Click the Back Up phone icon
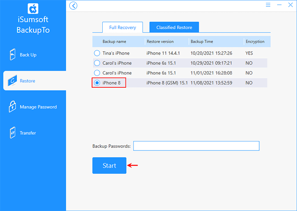The image size is (297, 211). click(x=12, y=55)
